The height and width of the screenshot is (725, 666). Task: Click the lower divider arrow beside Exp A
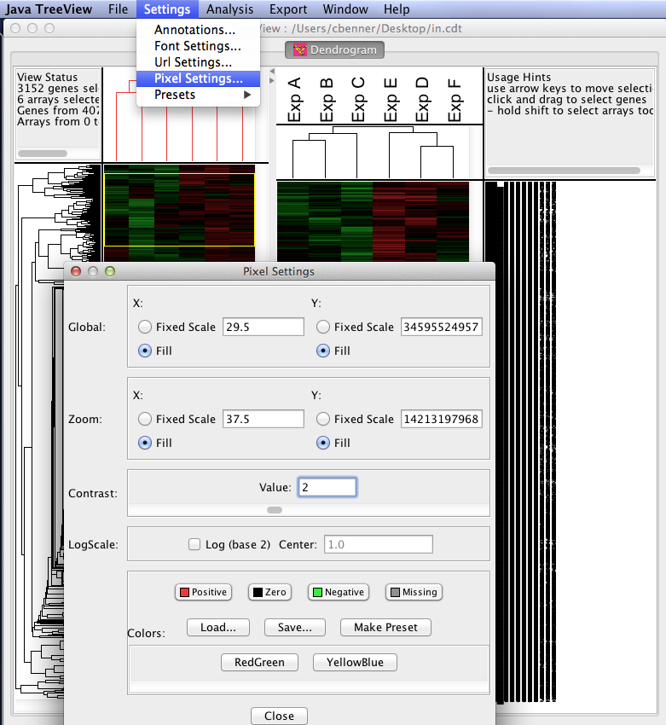[x=272, y=80]
